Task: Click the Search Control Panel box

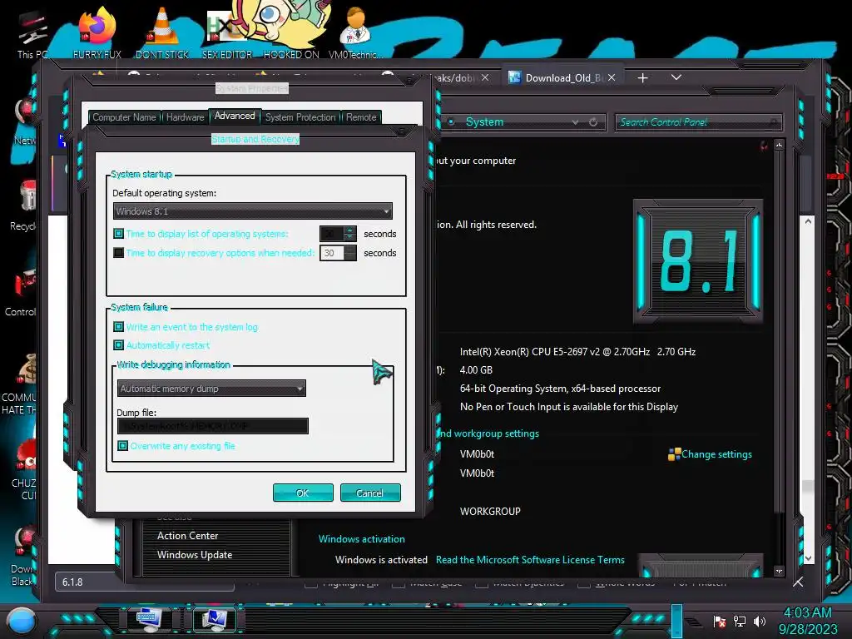Action: point(698,122)
